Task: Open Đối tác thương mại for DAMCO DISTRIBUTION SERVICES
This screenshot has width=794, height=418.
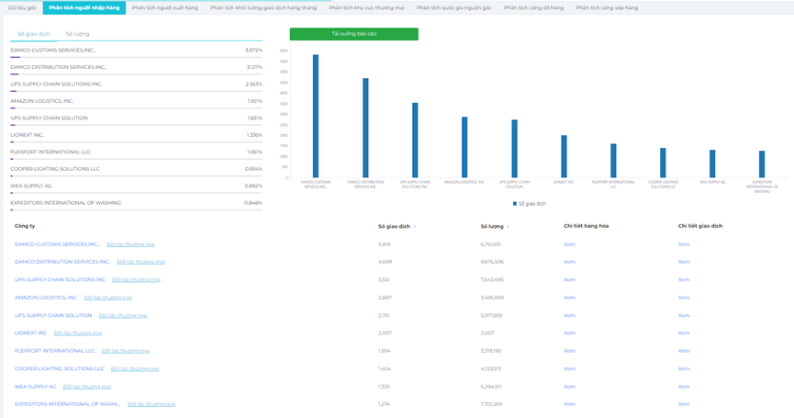Action: coord(140,262)
